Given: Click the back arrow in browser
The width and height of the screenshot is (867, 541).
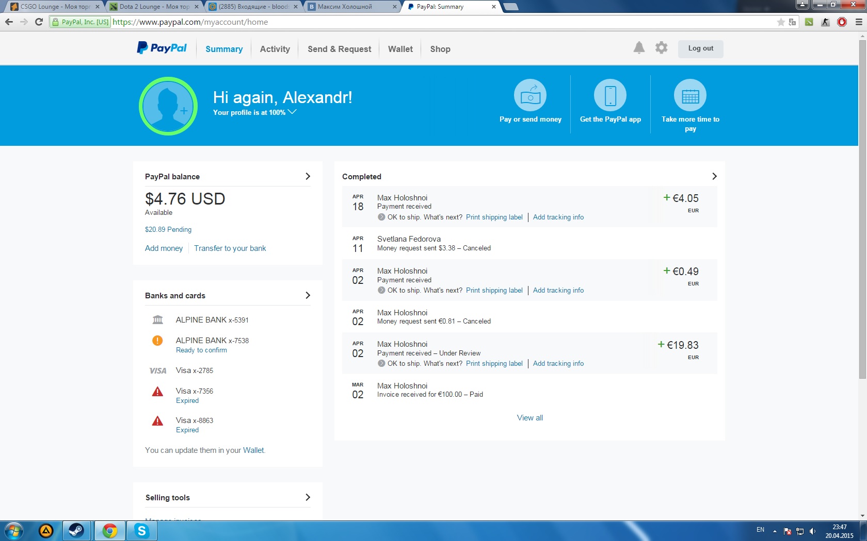Looking at the screenshot, I should [x=9, y=22].
